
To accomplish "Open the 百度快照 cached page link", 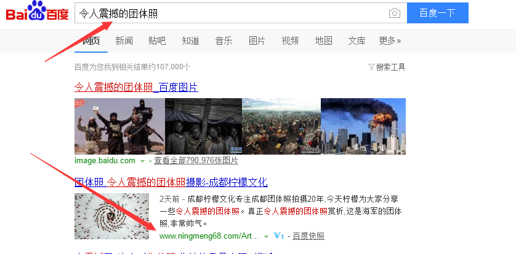I will click(308, 236).
